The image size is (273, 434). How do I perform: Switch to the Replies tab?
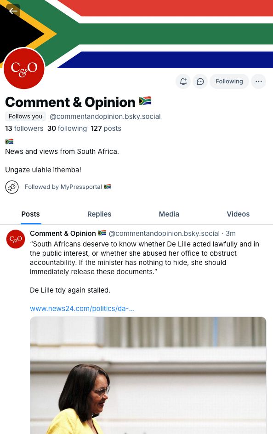[x=99, y=214]
